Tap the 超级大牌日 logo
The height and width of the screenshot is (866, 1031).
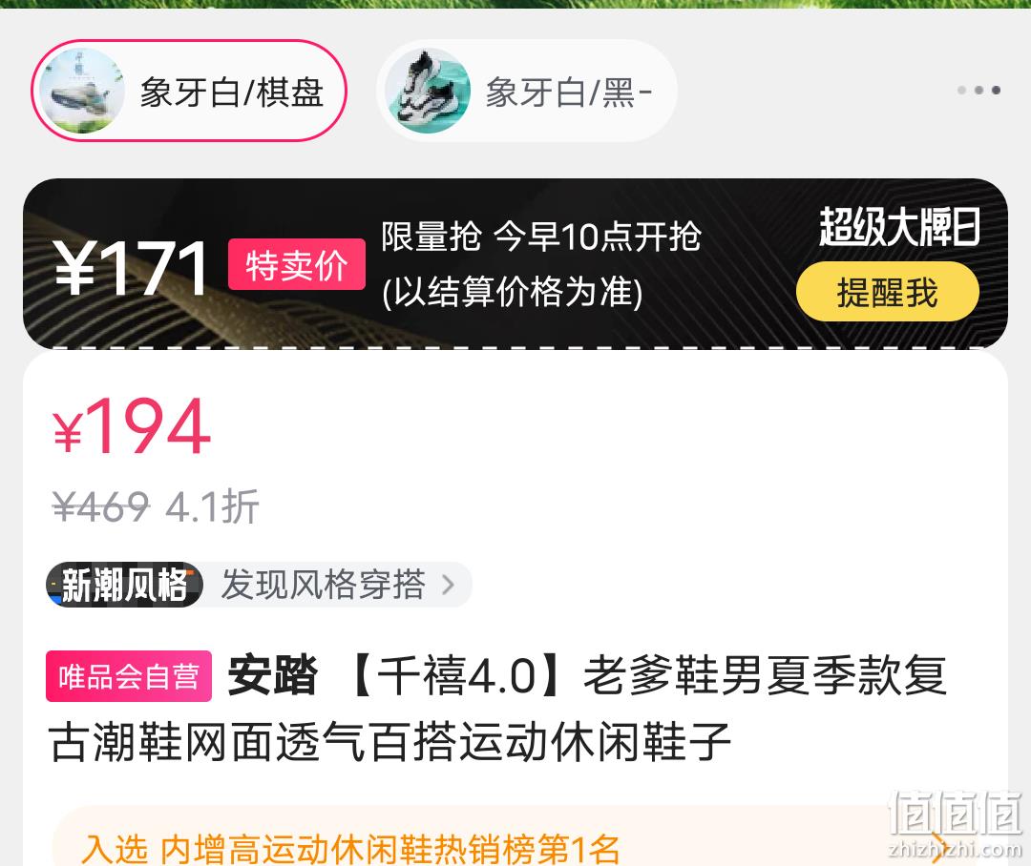pos(899,227)
